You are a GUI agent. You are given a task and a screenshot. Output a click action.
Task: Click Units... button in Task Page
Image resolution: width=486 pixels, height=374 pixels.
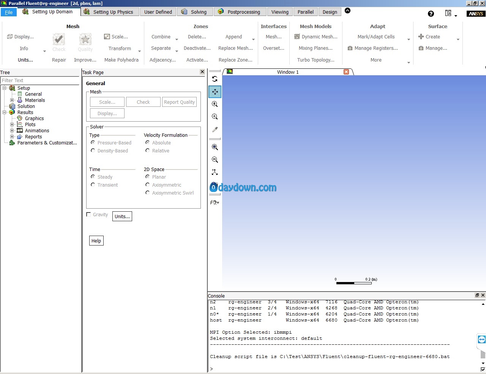coord(122,217)
